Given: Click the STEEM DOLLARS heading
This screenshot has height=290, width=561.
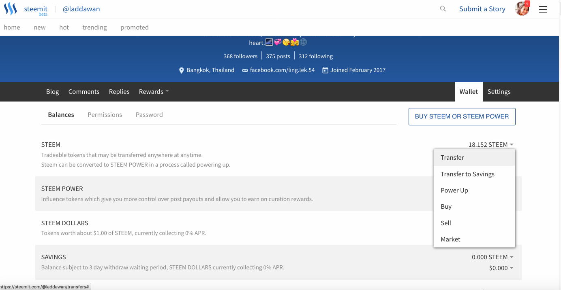Looking at the screenshot, I should [65, 223].
